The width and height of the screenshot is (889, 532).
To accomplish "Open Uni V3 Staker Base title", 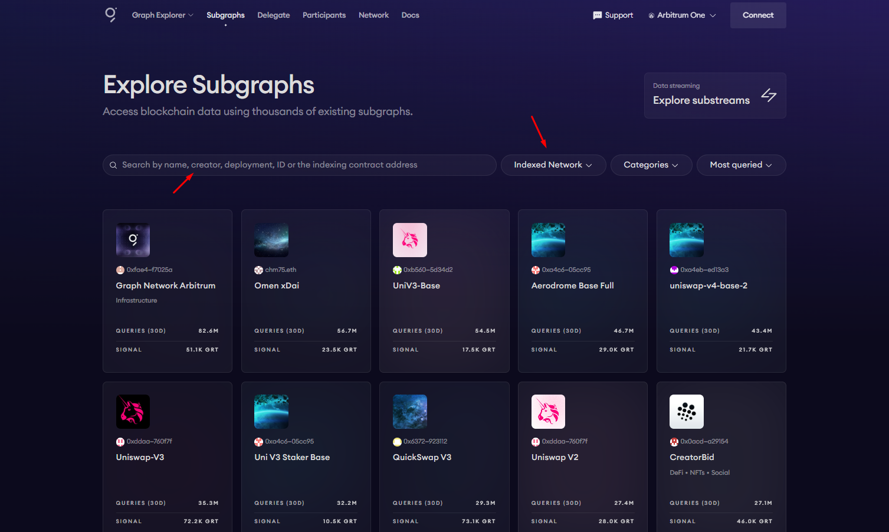I will coord(292,457).
